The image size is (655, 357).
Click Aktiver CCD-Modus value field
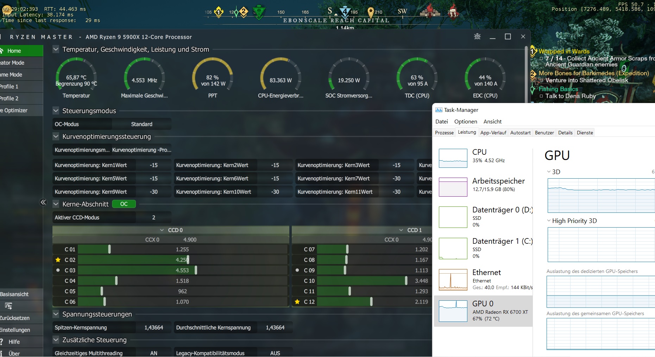tap(153, 217)
